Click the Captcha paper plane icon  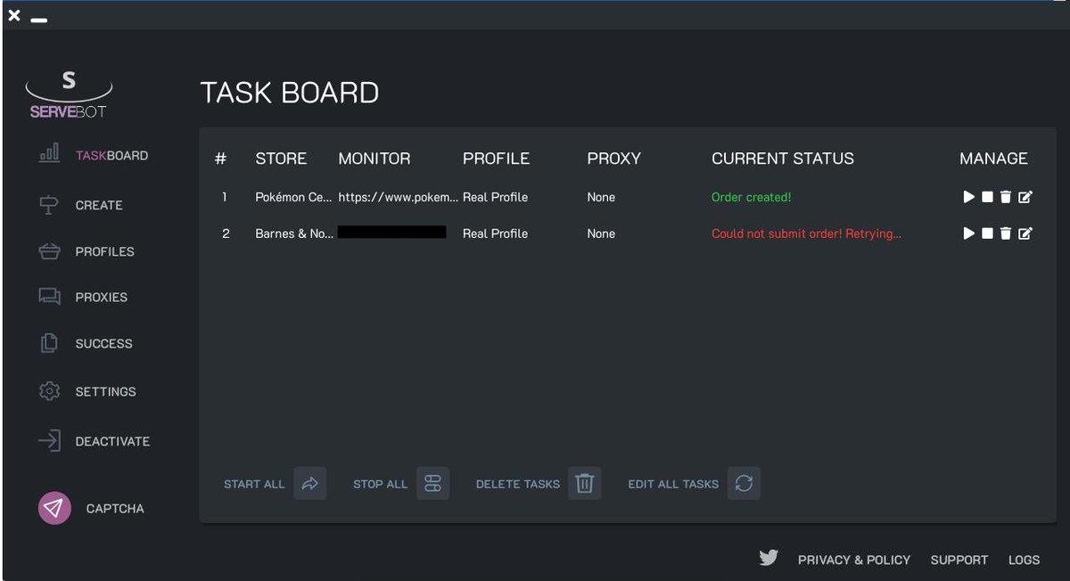tap(54, 508)
